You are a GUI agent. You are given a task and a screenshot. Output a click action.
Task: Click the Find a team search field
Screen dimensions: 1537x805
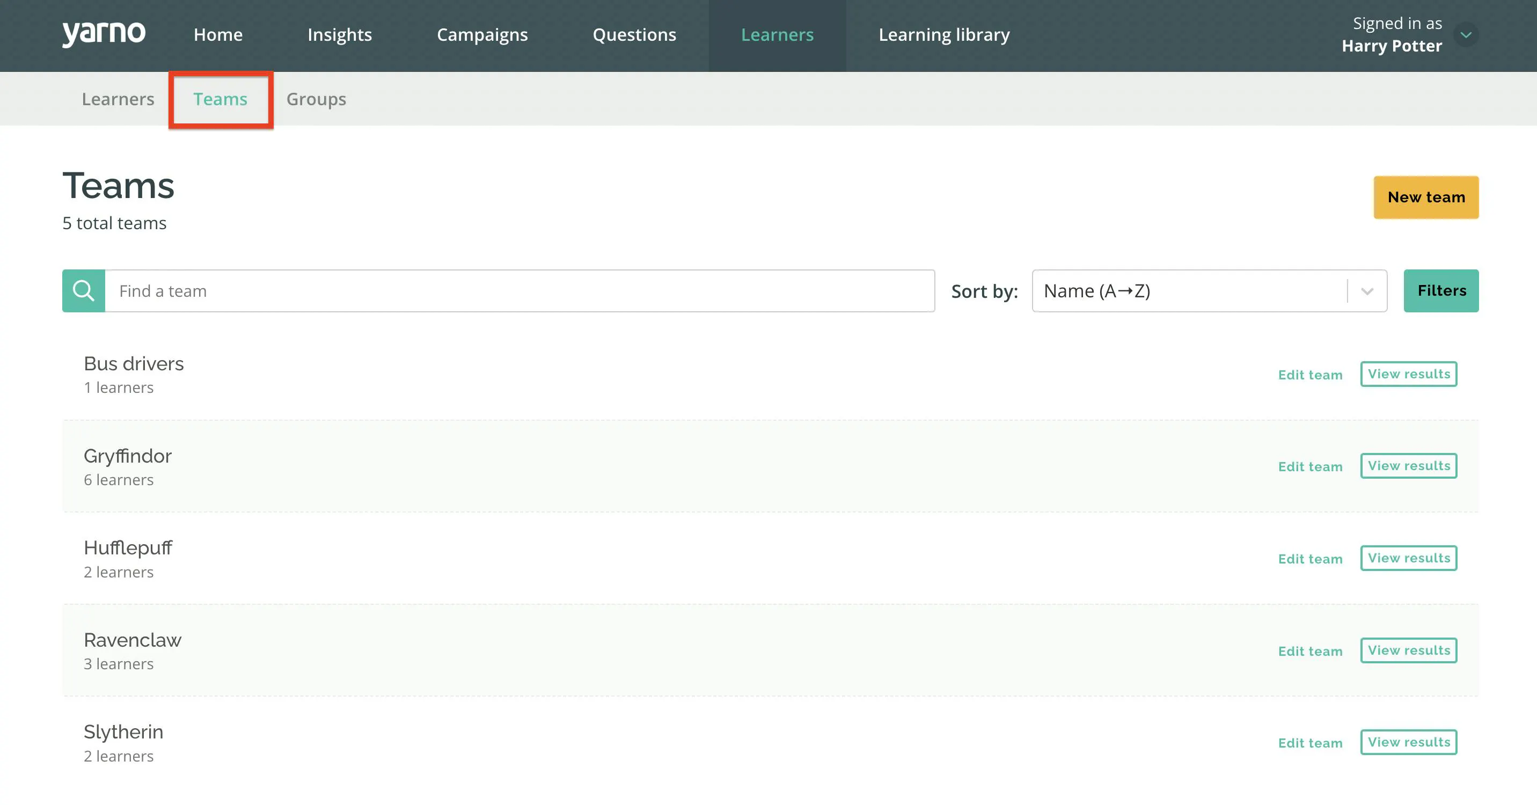coord(519,291)
